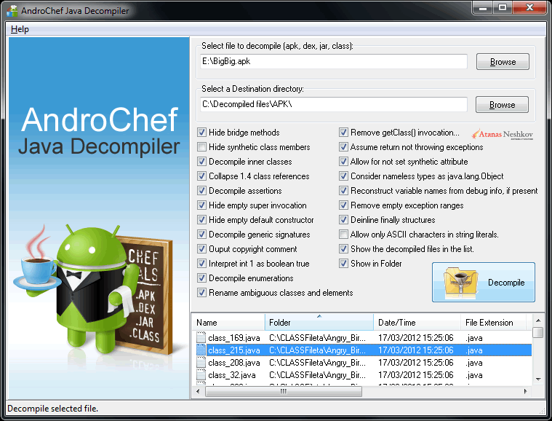This screenshot has width=552, height=421.
Task: Click .java extension cell of class_169.java row
Action: coord(474,338)
